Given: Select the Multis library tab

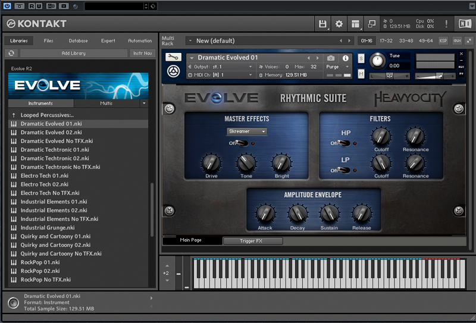Looking at the screenshot, I should (107, 104).
